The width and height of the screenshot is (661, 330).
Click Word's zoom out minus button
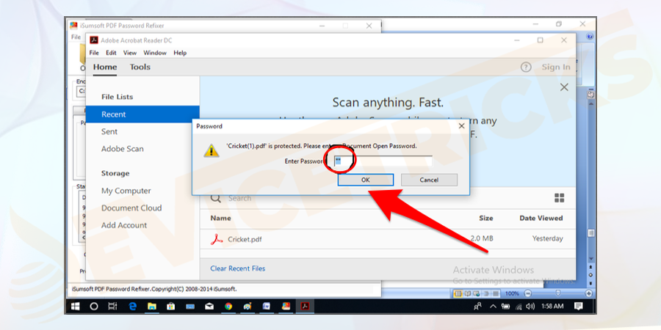[528, 293]
